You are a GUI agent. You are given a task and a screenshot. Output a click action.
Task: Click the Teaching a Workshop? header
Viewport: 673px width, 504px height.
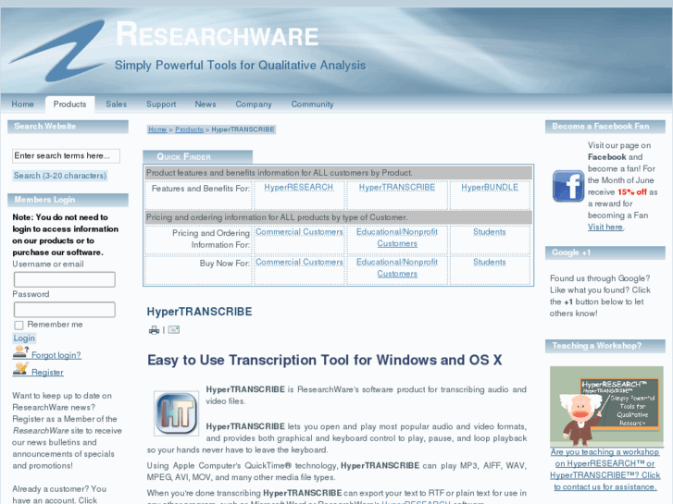(x=605, y=346)
